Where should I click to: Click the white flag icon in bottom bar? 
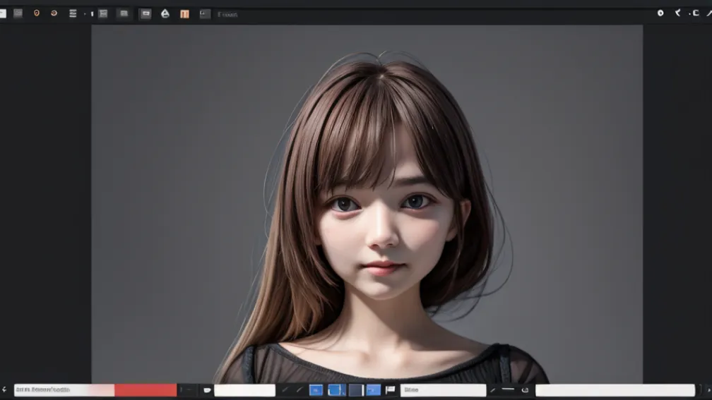pyautogui.click(x=390, y=389)
